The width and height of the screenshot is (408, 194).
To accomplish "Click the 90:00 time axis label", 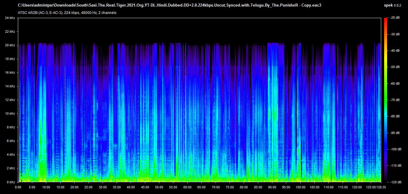I will [272, 187].
